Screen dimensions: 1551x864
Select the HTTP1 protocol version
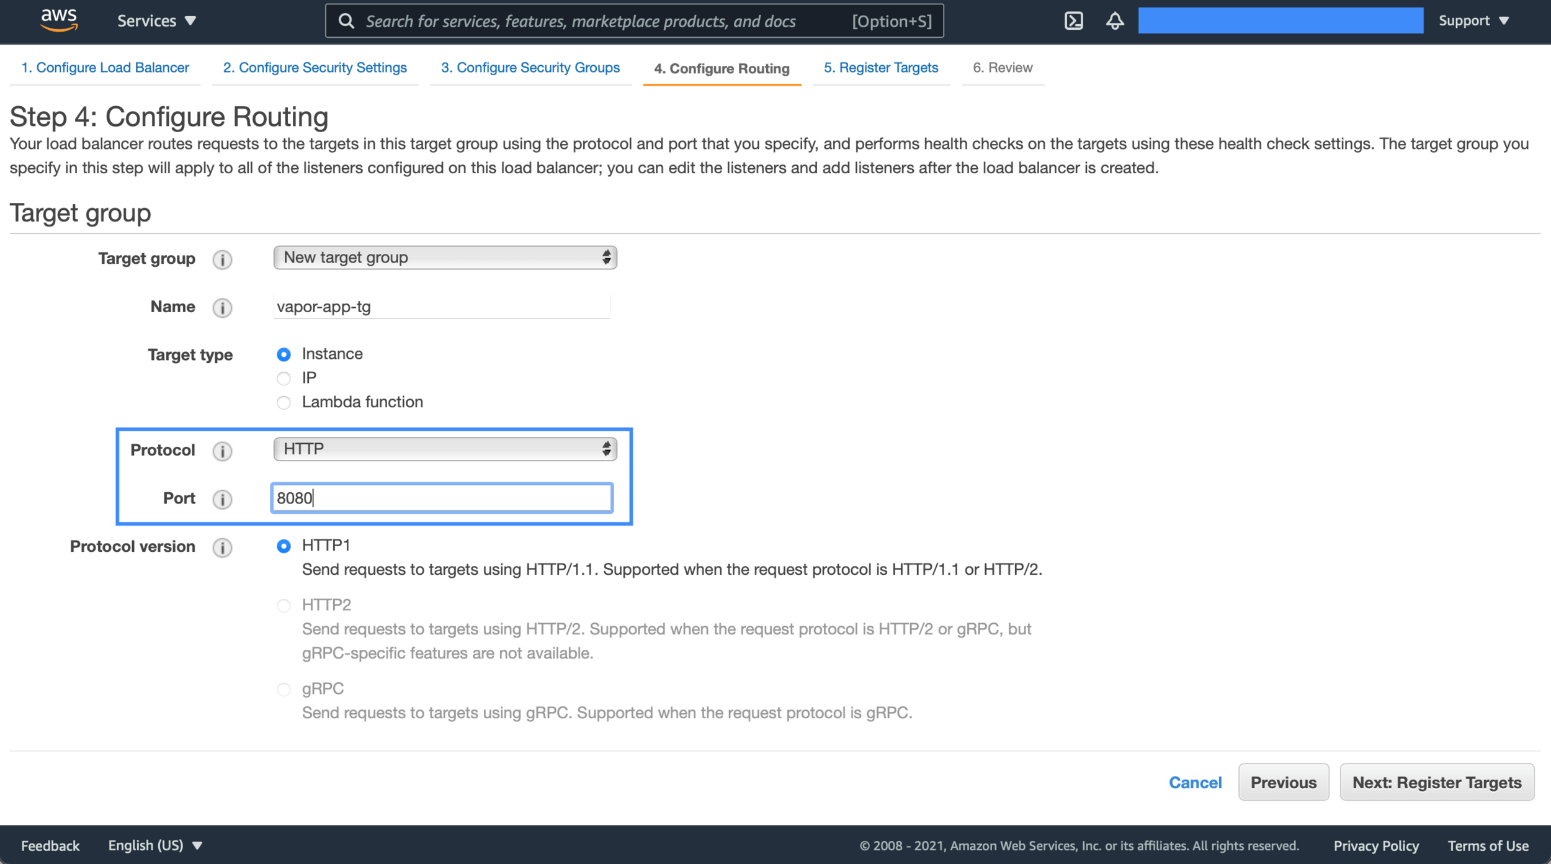click(x=284, y=546)
